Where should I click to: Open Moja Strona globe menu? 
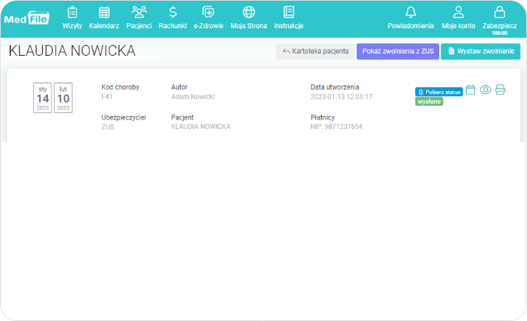pos(249,17)
